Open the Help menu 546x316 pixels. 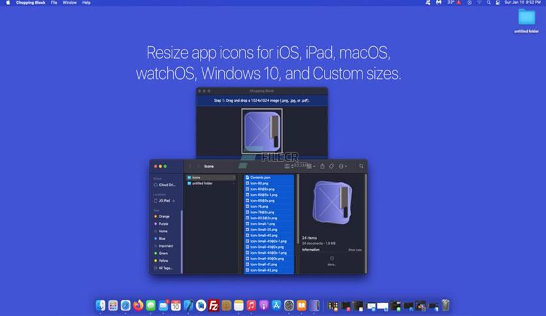86,3
